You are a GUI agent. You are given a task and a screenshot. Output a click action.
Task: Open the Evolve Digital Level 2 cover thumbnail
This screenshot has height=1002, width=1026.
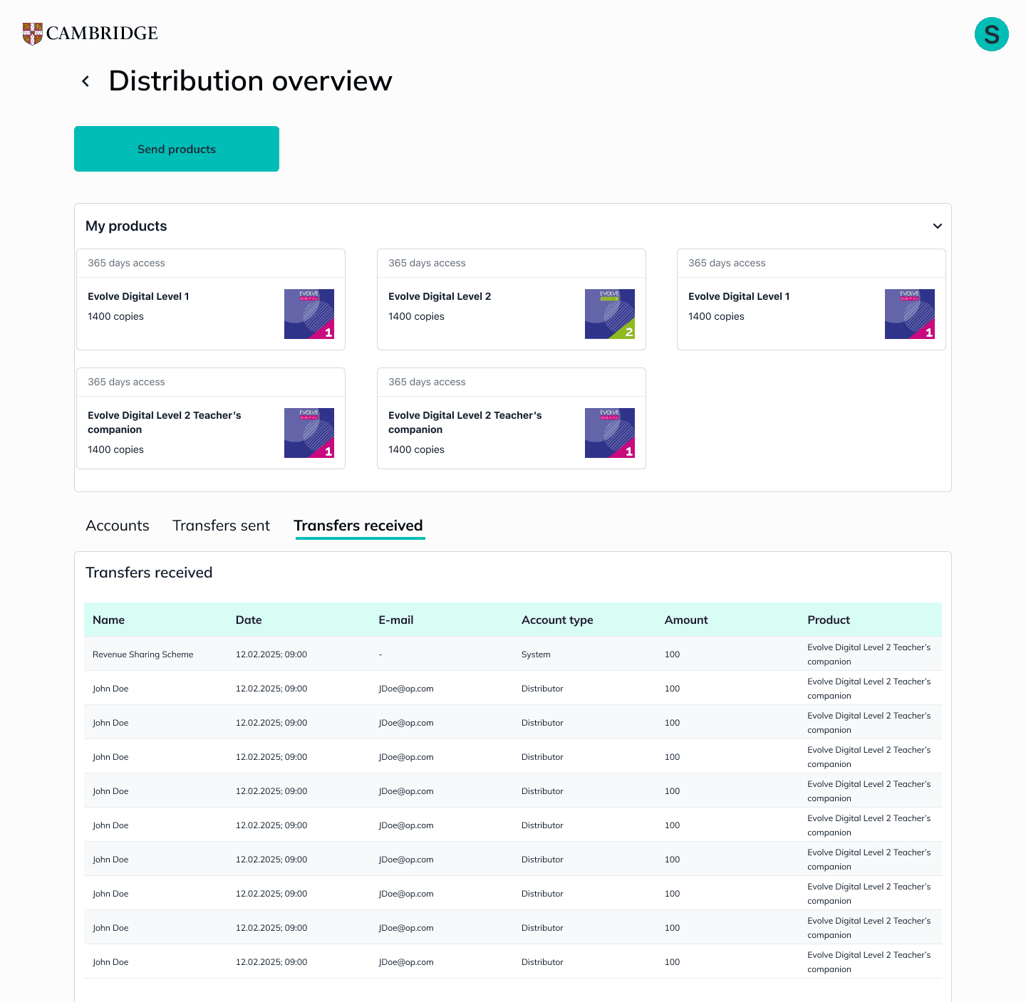[x=610, y=314]
